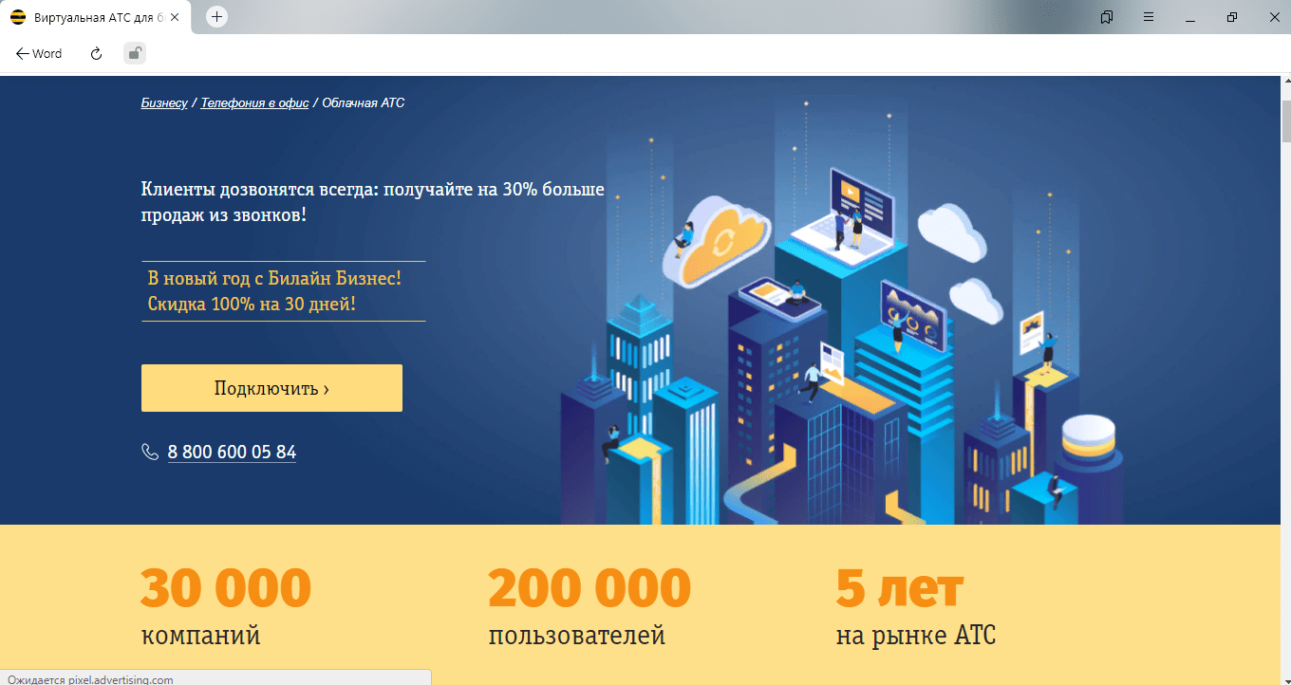Open a new tab with plus button

pos(216,17)
